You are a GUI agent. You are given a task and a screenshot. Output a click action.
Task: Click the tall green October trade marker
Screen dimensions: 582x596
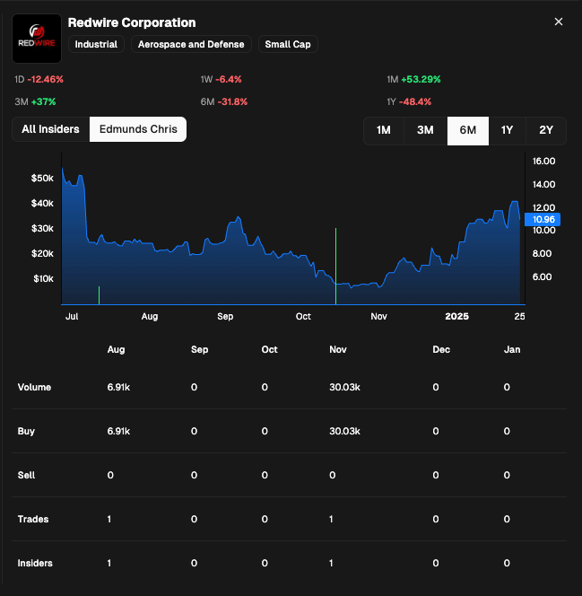335,266
